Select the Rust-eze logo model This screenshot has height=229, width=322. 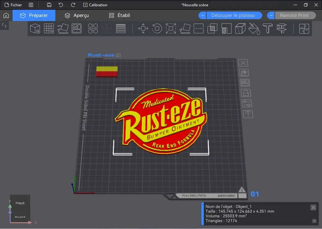[x=161, y=121]
